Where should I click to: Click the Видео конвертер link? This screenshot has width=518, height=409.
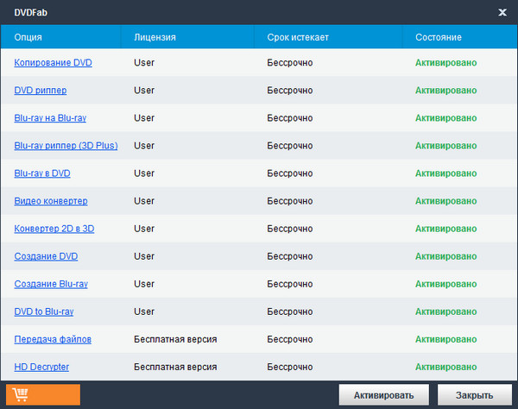(51, 201)
